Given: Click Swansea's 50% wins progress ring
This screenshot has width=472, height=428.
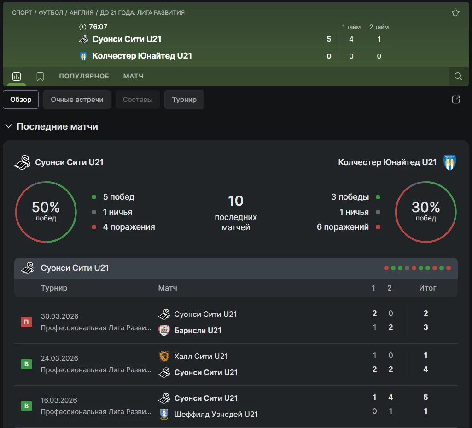Looking at the screenshot, I should tap(46, 212).
